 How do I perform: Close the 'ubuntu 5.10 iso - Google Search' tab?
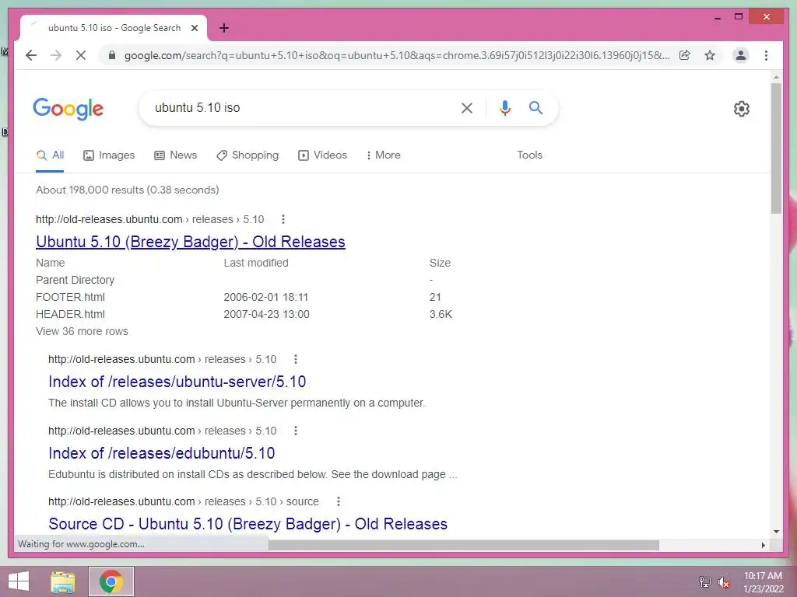click(194, 28)
